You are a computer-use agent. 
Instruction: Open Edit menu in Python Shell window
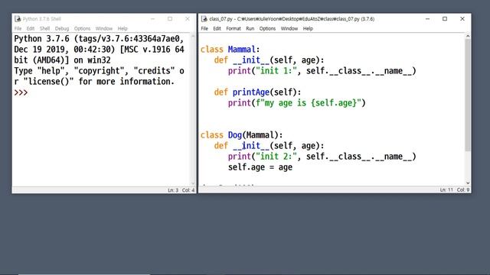coord(31,28)
